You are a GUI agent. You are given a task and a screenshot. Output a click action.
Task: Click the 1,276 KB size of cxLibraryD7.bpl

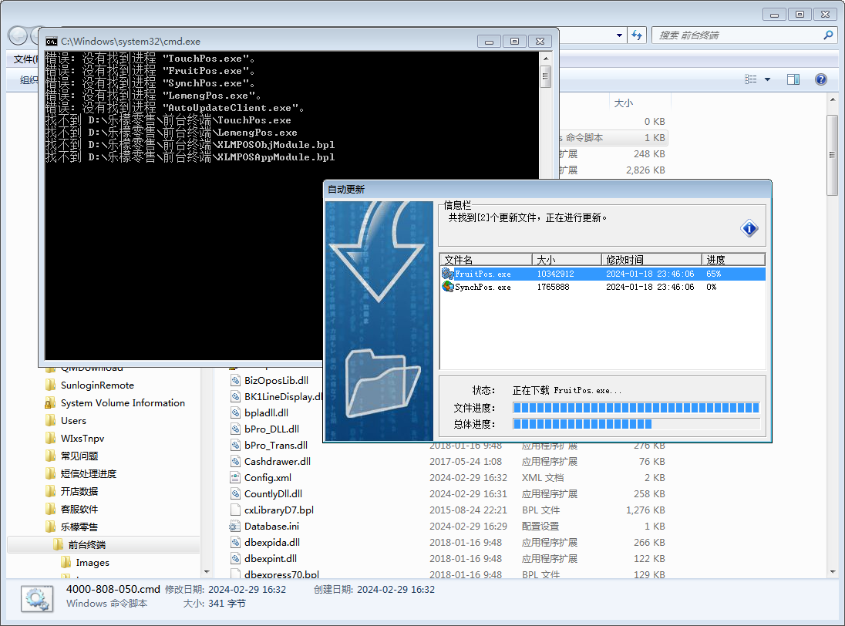click(645, 510)
